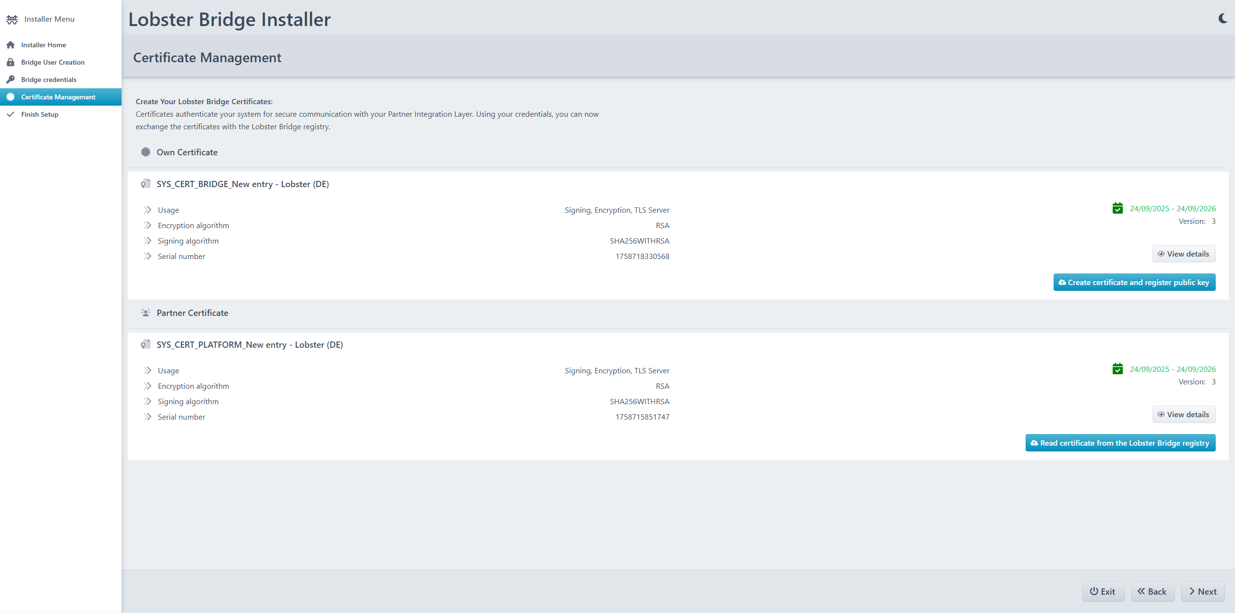The image size is (1235, 613).
Task: Click the Installer Home house icon
Action: tap(11, 45)
